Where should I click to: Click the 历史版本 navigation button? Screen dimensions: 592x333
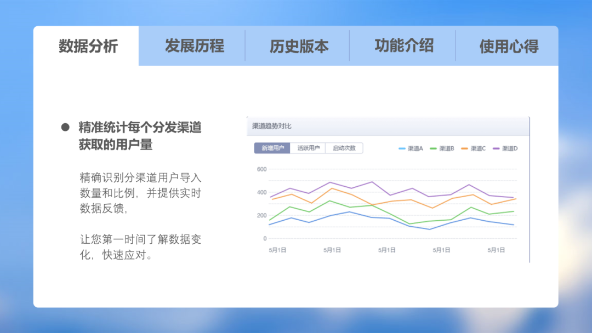299,47
